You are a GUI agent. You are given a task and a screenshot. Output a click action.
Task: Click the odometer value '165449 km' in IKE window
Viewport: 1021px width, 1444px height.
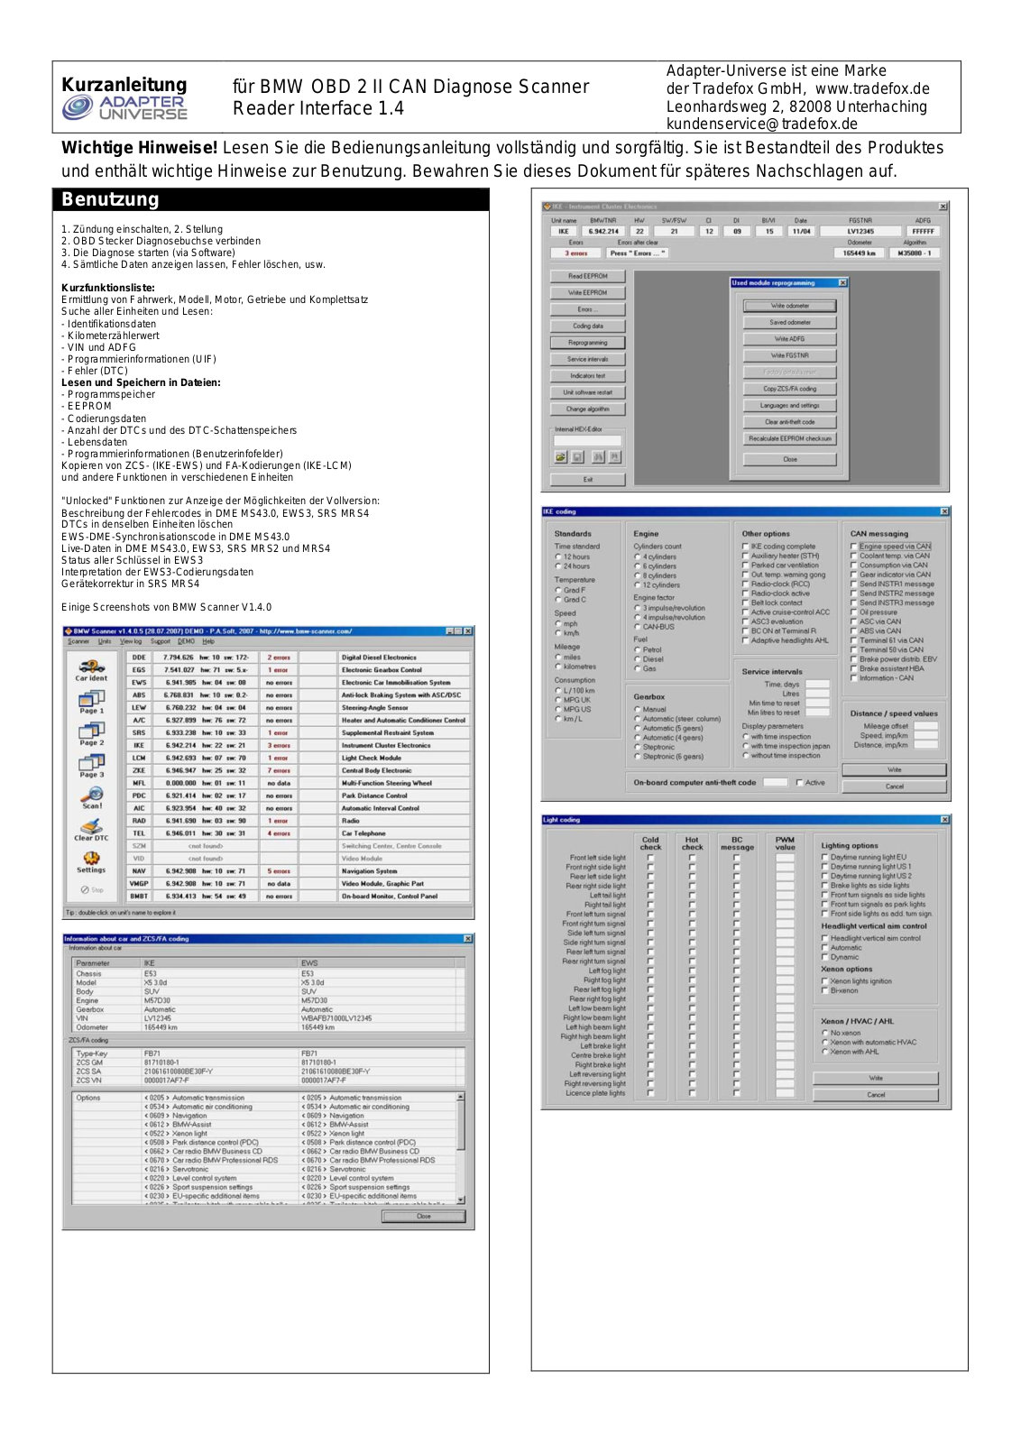click(860, 253)
